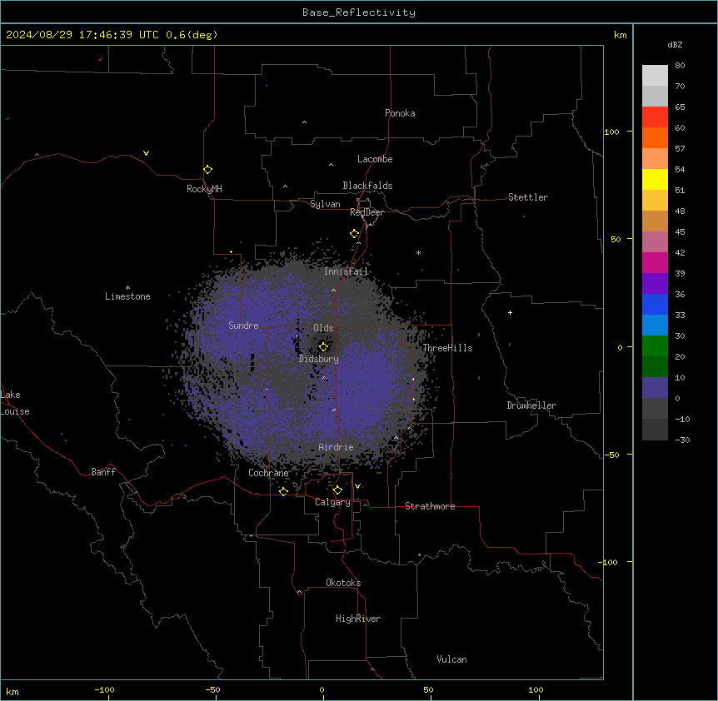The image size is (718, 701).
Task: Click the HighRiver town label
Action: pos(358,619)
